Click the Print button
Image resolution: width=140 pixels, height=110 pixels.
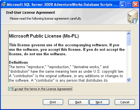pyautogui.click(x=53, y=102)
